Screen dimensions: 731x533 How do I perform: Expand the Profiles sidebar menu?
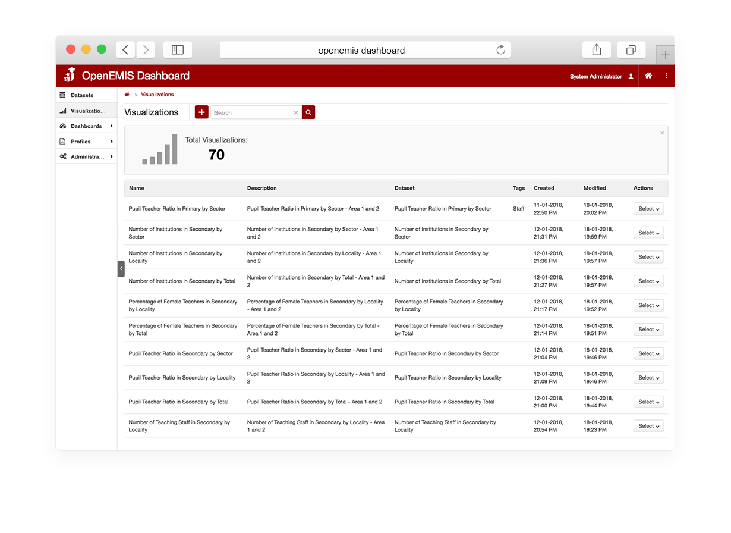(x=87, y=142)
